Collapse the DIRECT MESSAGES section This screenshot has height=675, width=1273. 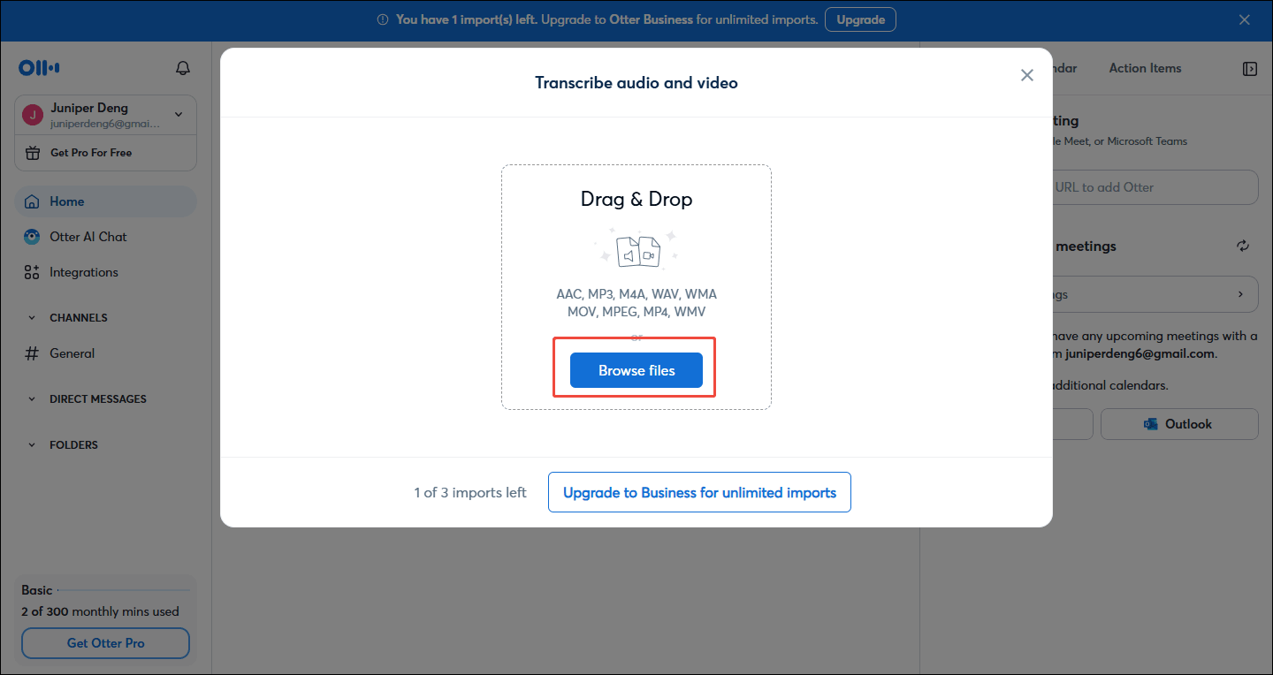click(32, 399)
